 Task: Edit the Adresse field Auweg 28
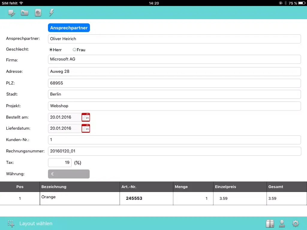tap(174, 72)
